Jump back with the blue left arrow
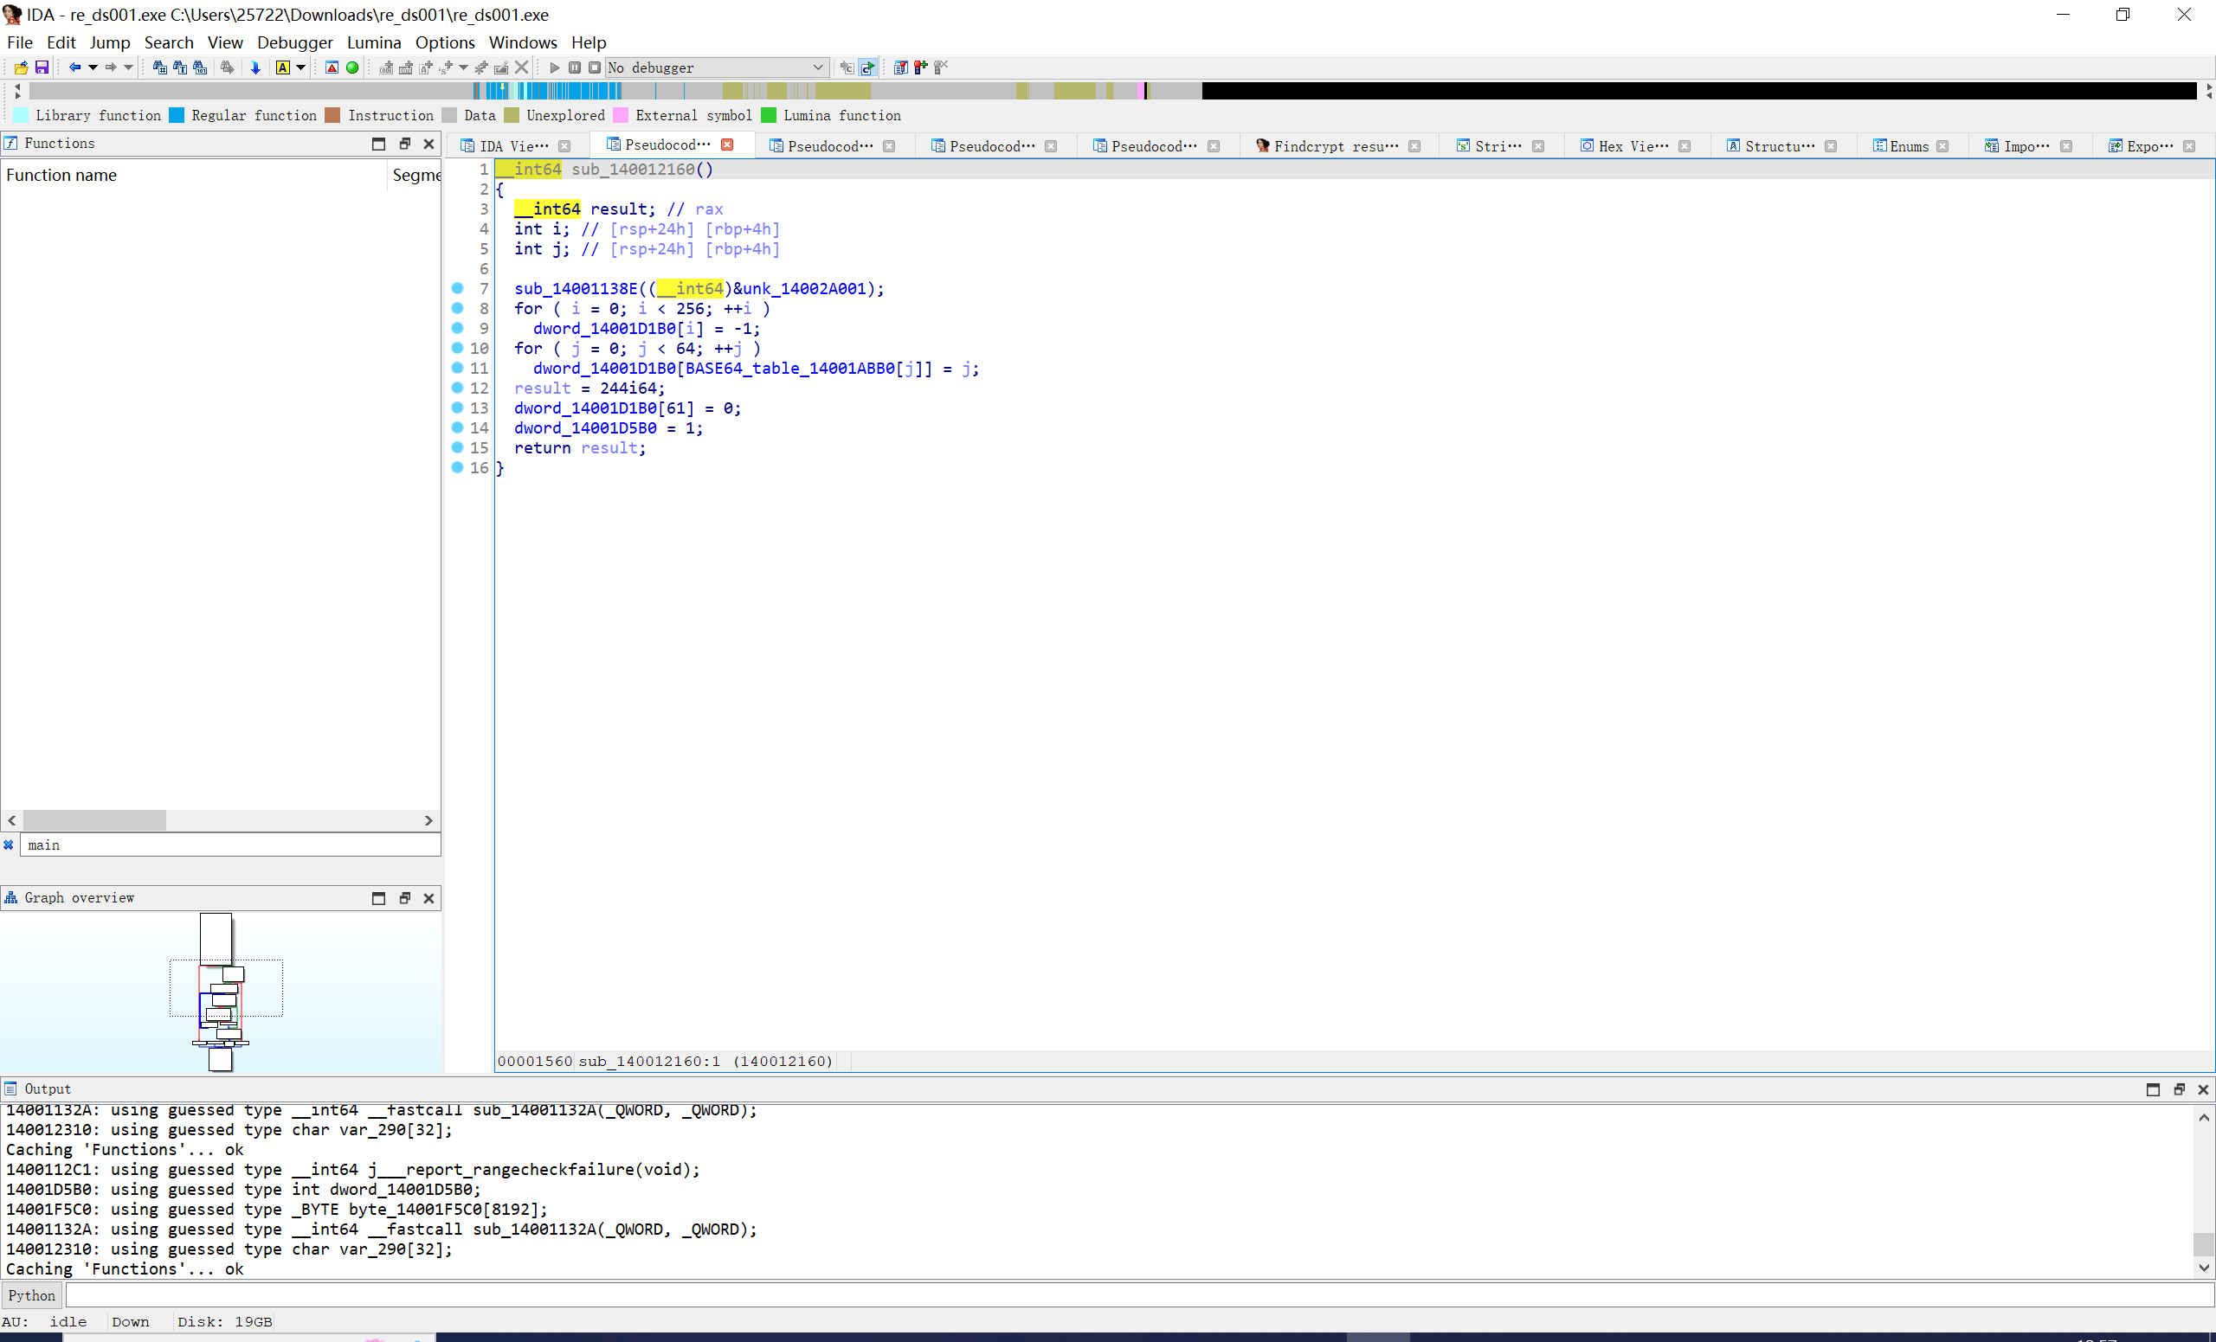 click(x=74, y=67)
